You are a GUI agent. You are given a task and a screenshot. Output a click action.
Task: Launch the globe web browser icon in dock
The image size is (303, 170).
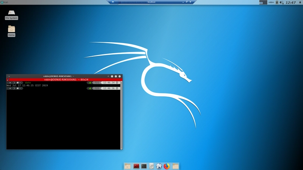[159, 166]
